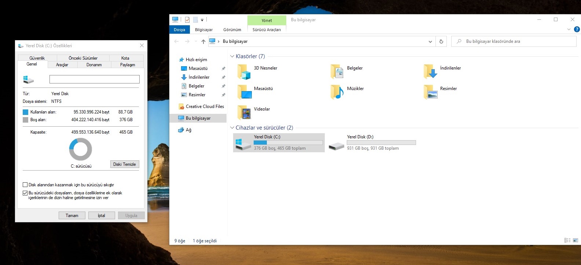581x265 pixels.
Task: Collapse the Cihazlar ve sürücüler (2) group
Action: coord(232,128)
